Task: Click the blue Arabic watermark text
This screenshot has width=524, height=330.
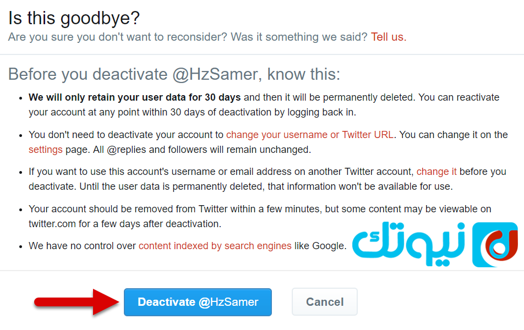Action: click(x=409, y=244)
